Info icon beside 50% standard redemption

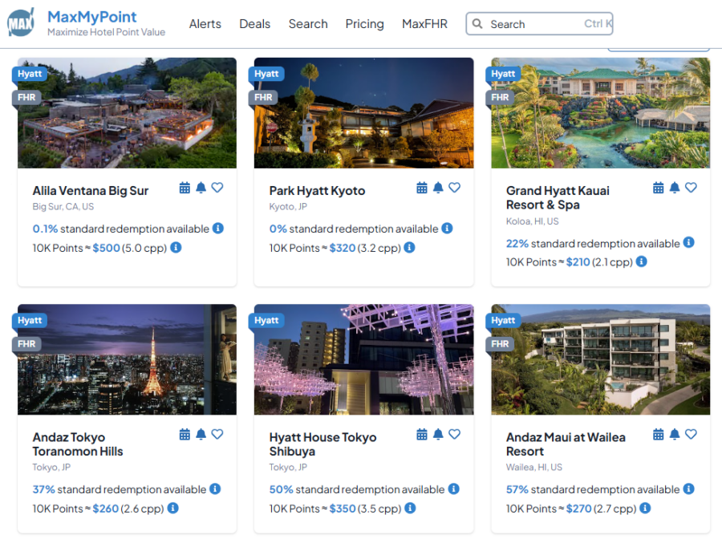453,488
